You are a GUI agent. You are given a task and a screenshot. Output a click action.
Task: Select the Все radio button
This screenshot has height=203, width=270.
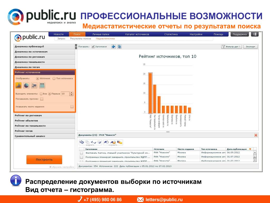41,94
